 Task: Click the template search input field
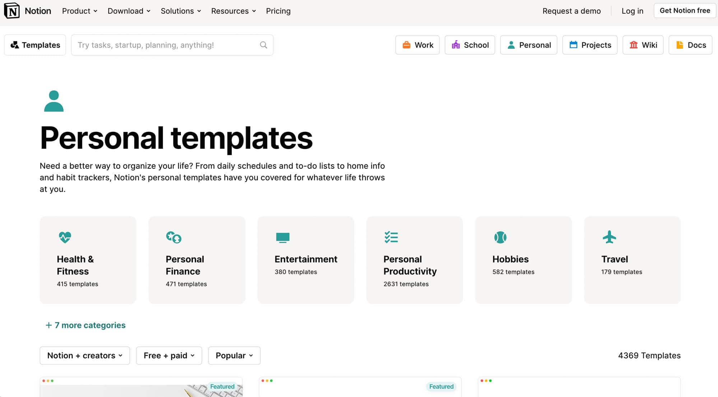pyautogui.click(x=172, y=45)
